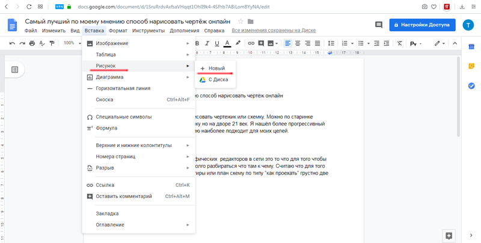Click the numbered list icon
This screenshot has width=481, height=243.
(345, 43)
